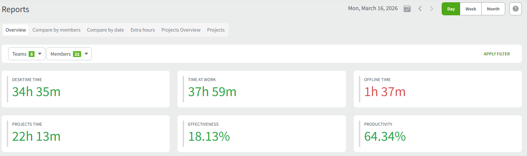Click the DeskTime Time card
Screen dimensions: 527x156
85,89
